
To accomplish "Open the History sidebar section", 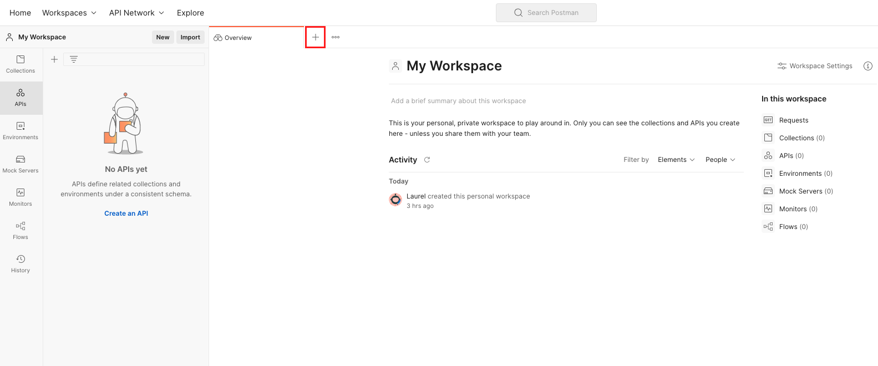I will click(x=21, y=264).
